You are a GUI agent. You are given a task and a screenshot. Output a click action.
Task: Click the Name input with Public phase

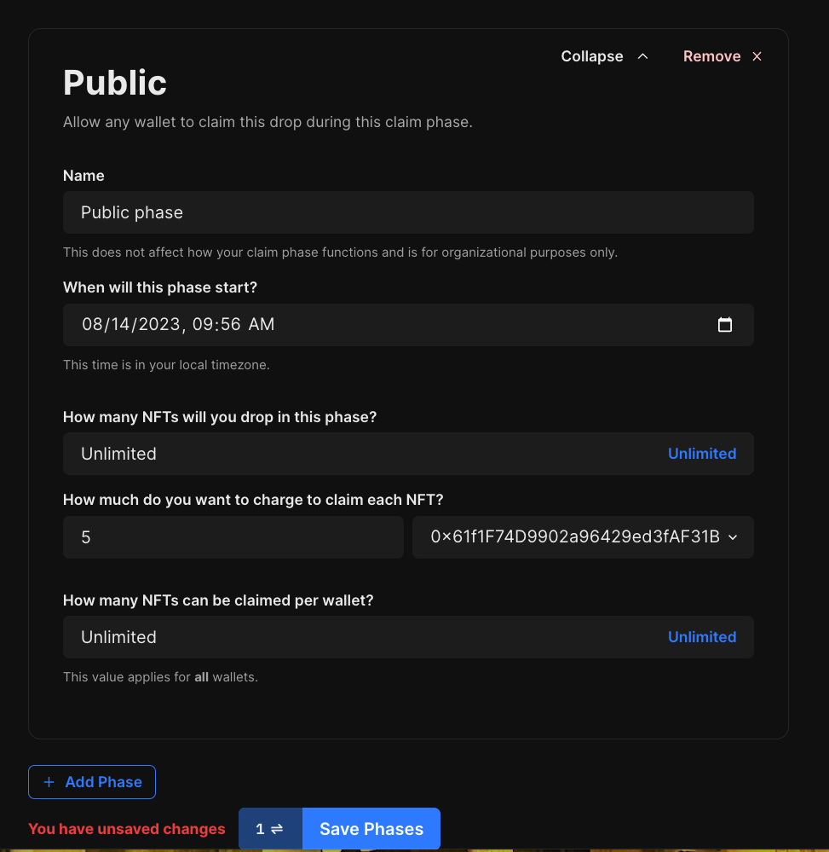coord(408,212)
